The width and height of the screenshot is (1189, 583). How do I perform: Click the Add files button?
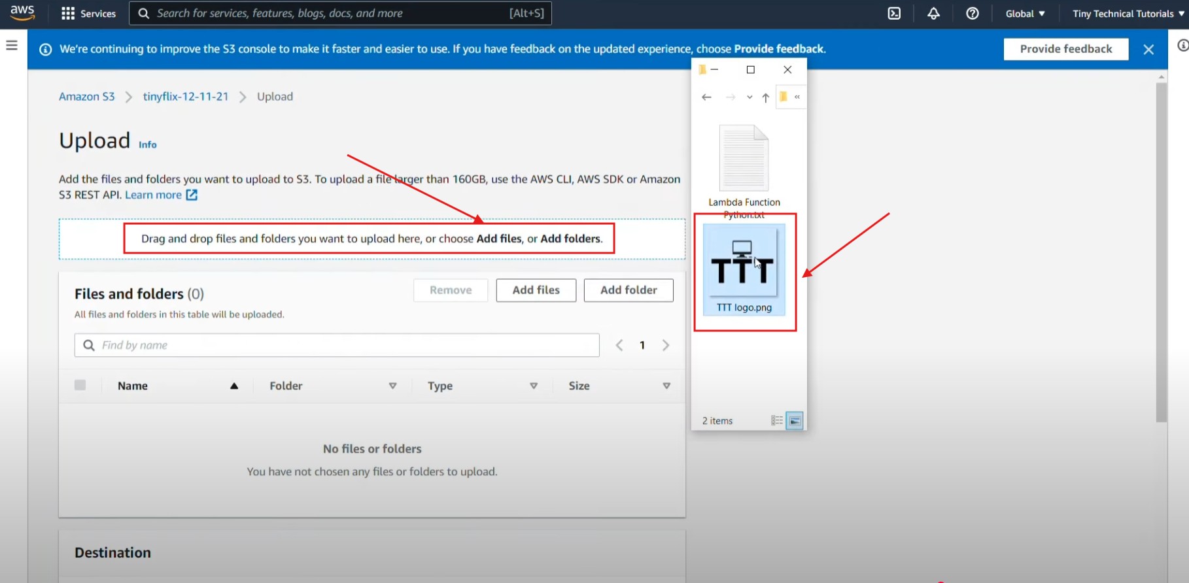[x=536, y=290]
